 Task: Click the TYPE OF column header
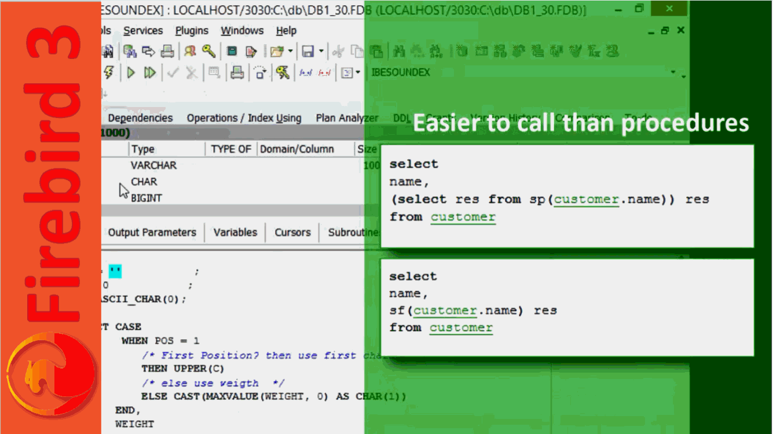231,149
